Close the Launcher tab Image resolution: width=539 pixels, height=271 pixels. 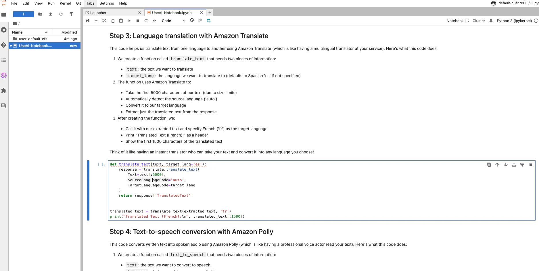click(140, 13)
